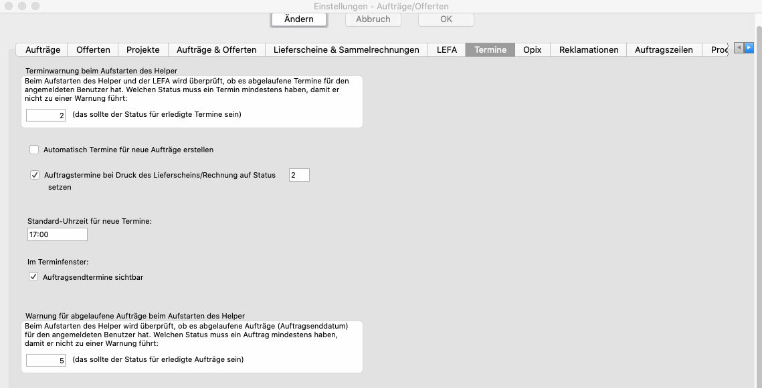This screenshot has width=762, height=388.
Task: Go to Aufträge & Offerten tab
Action: pos(216,50)
